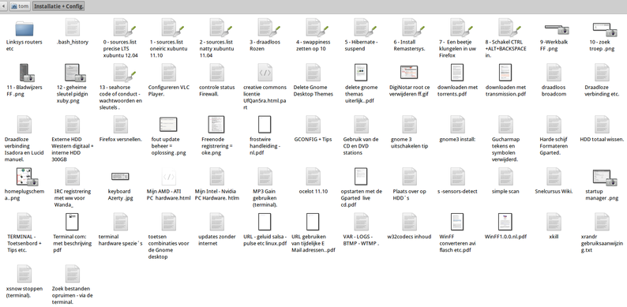Click the 'MP3 Gain gebruiken (terminal).' label
The width and height of the screenshot is (627, 307).
265,198
